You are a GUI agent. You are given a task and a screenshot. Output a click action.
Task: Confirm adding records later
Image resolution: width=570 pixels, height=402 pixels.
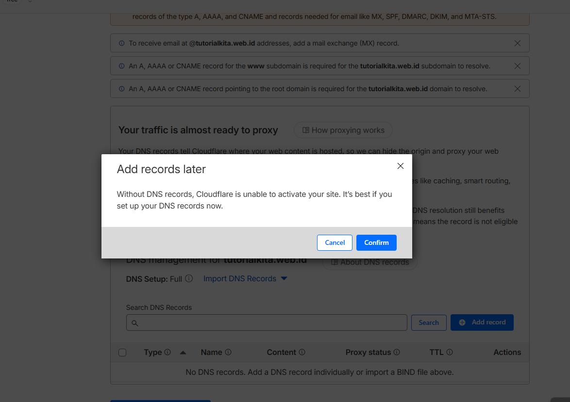point(376,242)
